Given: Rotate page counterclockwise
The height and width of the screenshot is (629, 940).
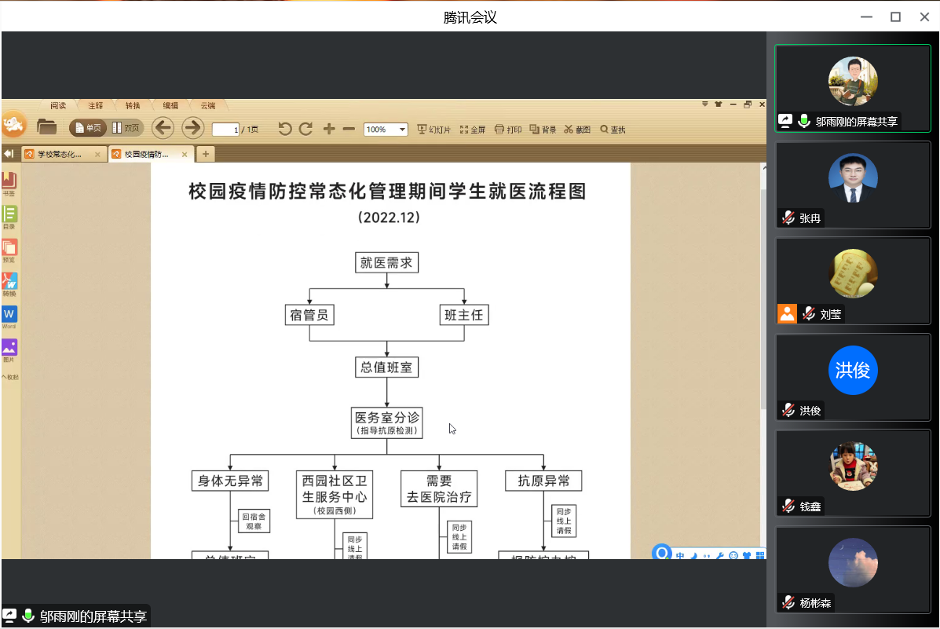Looking at the screenshot, I should click(285, 129).
